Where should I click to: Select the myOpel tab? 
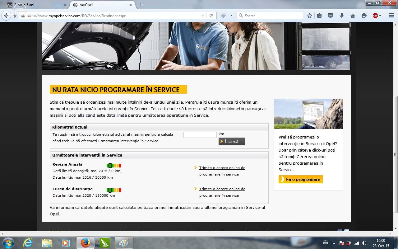103,5
